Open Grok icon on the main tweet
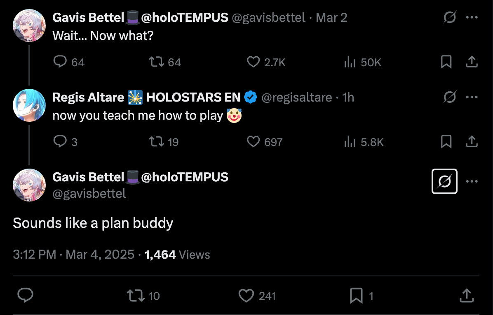This screenshot has height=315, width=493. [x=444, y=181]
